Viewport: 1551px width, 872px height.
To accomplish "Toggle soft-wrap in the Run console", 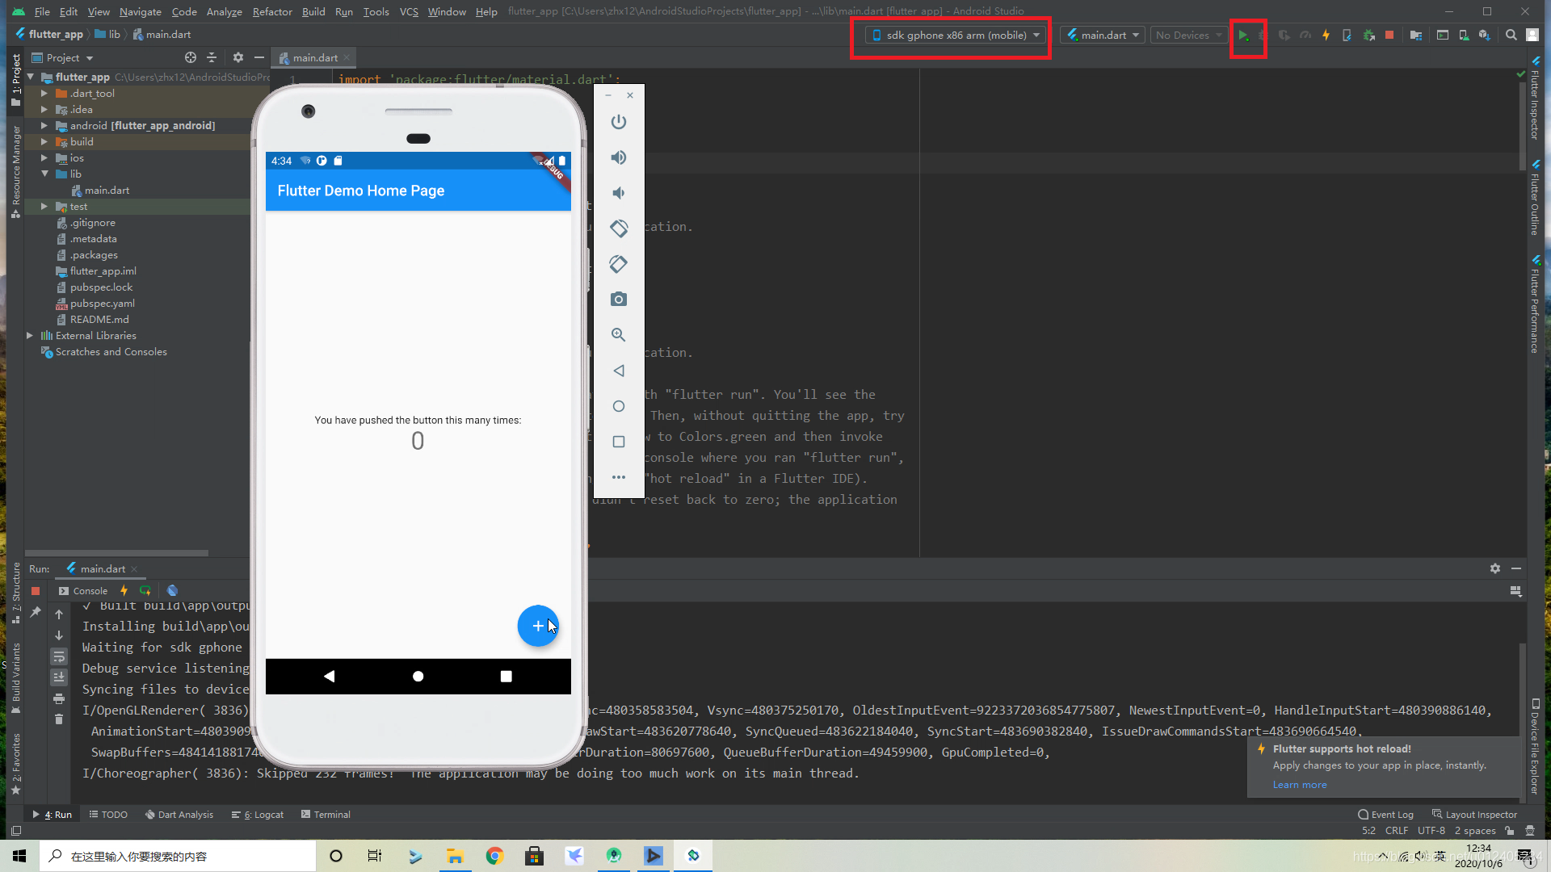I will coord(59,656).
